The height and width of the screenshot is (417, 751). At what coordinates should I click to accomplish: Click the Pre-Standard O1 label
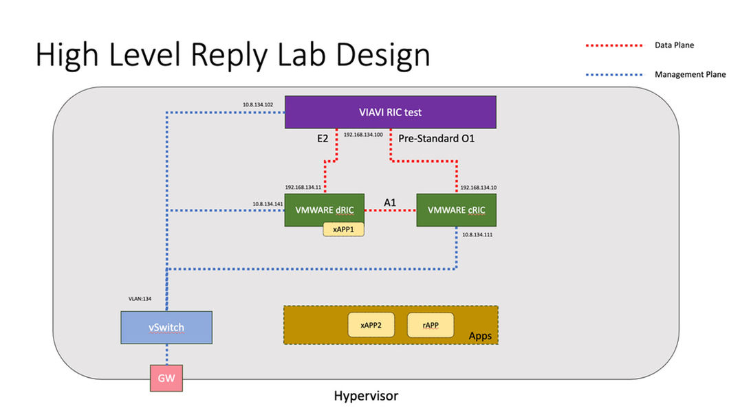pyautogui.click(x=436, y=138)
